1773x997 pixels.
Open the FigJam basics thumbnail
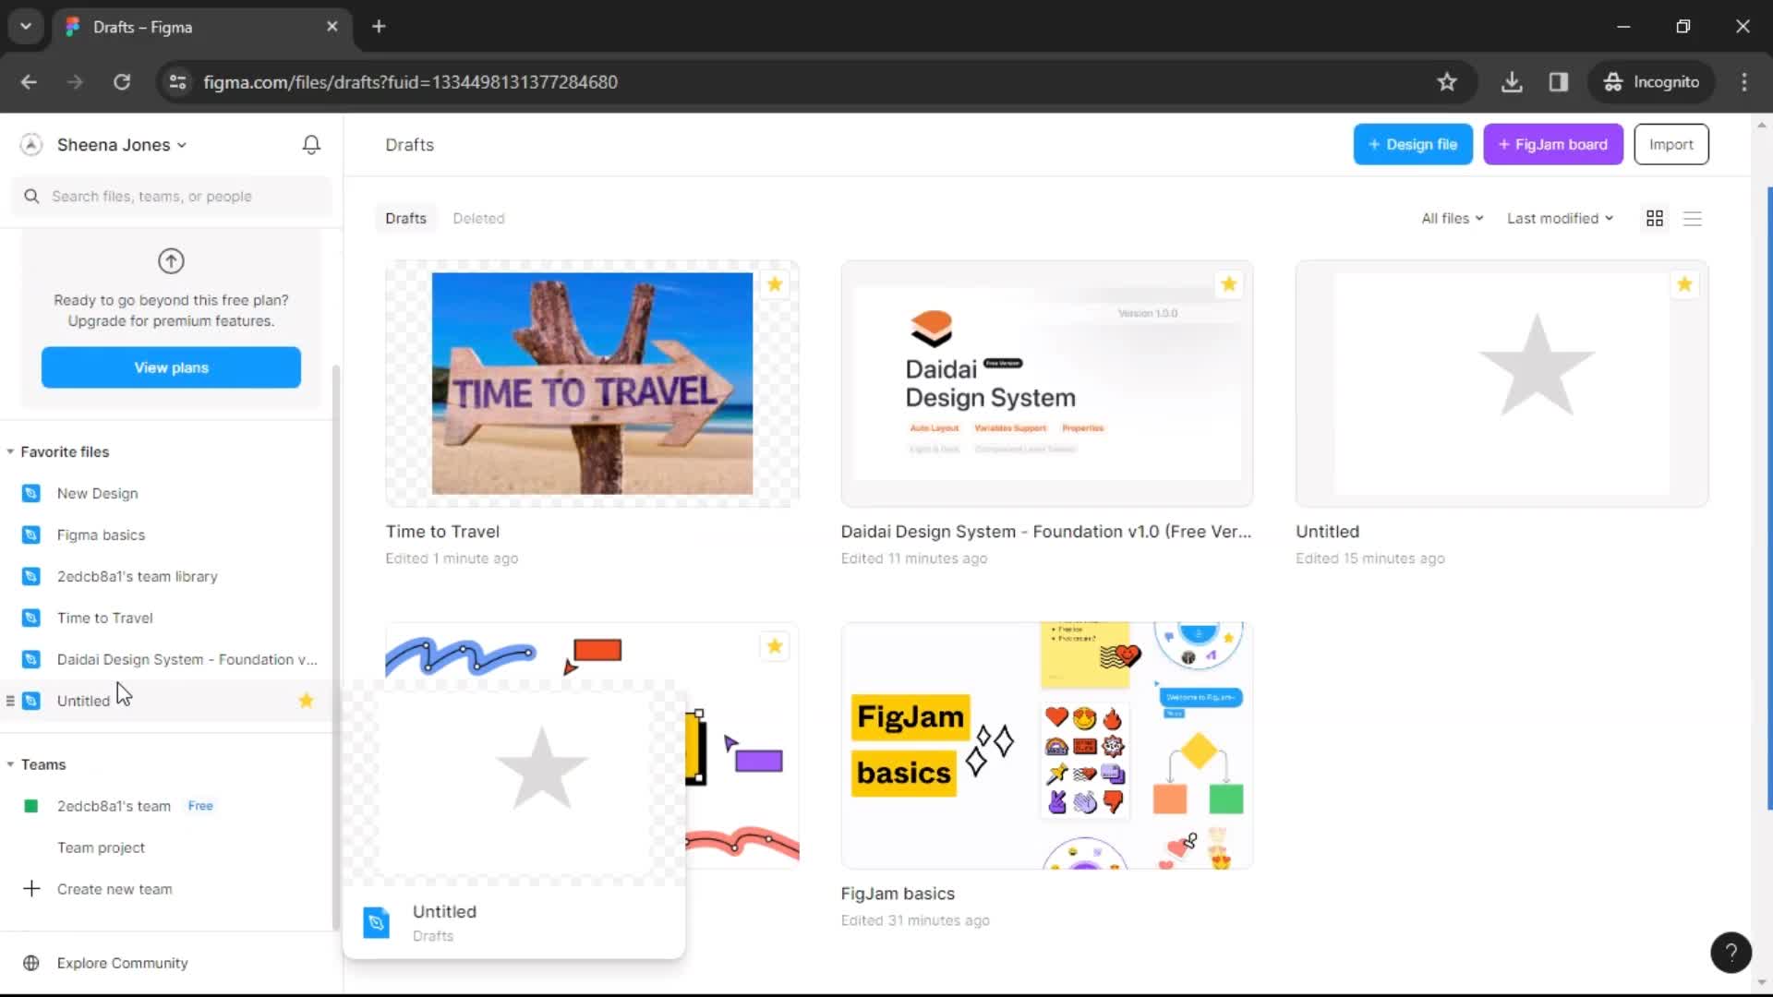[1046, 745]
